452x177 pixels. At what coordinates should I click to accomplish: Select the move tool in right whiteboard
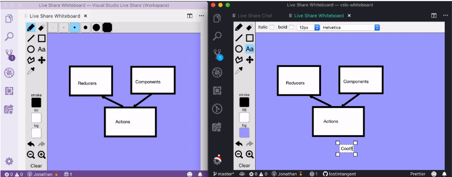pos(249,60)
